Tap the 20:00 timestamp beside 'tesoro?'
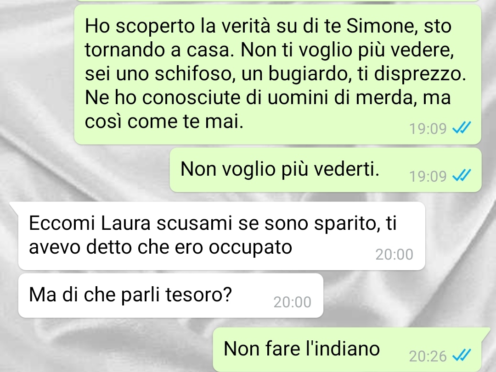The height and width of the screenshot is (372, 496). click(292, 302)
